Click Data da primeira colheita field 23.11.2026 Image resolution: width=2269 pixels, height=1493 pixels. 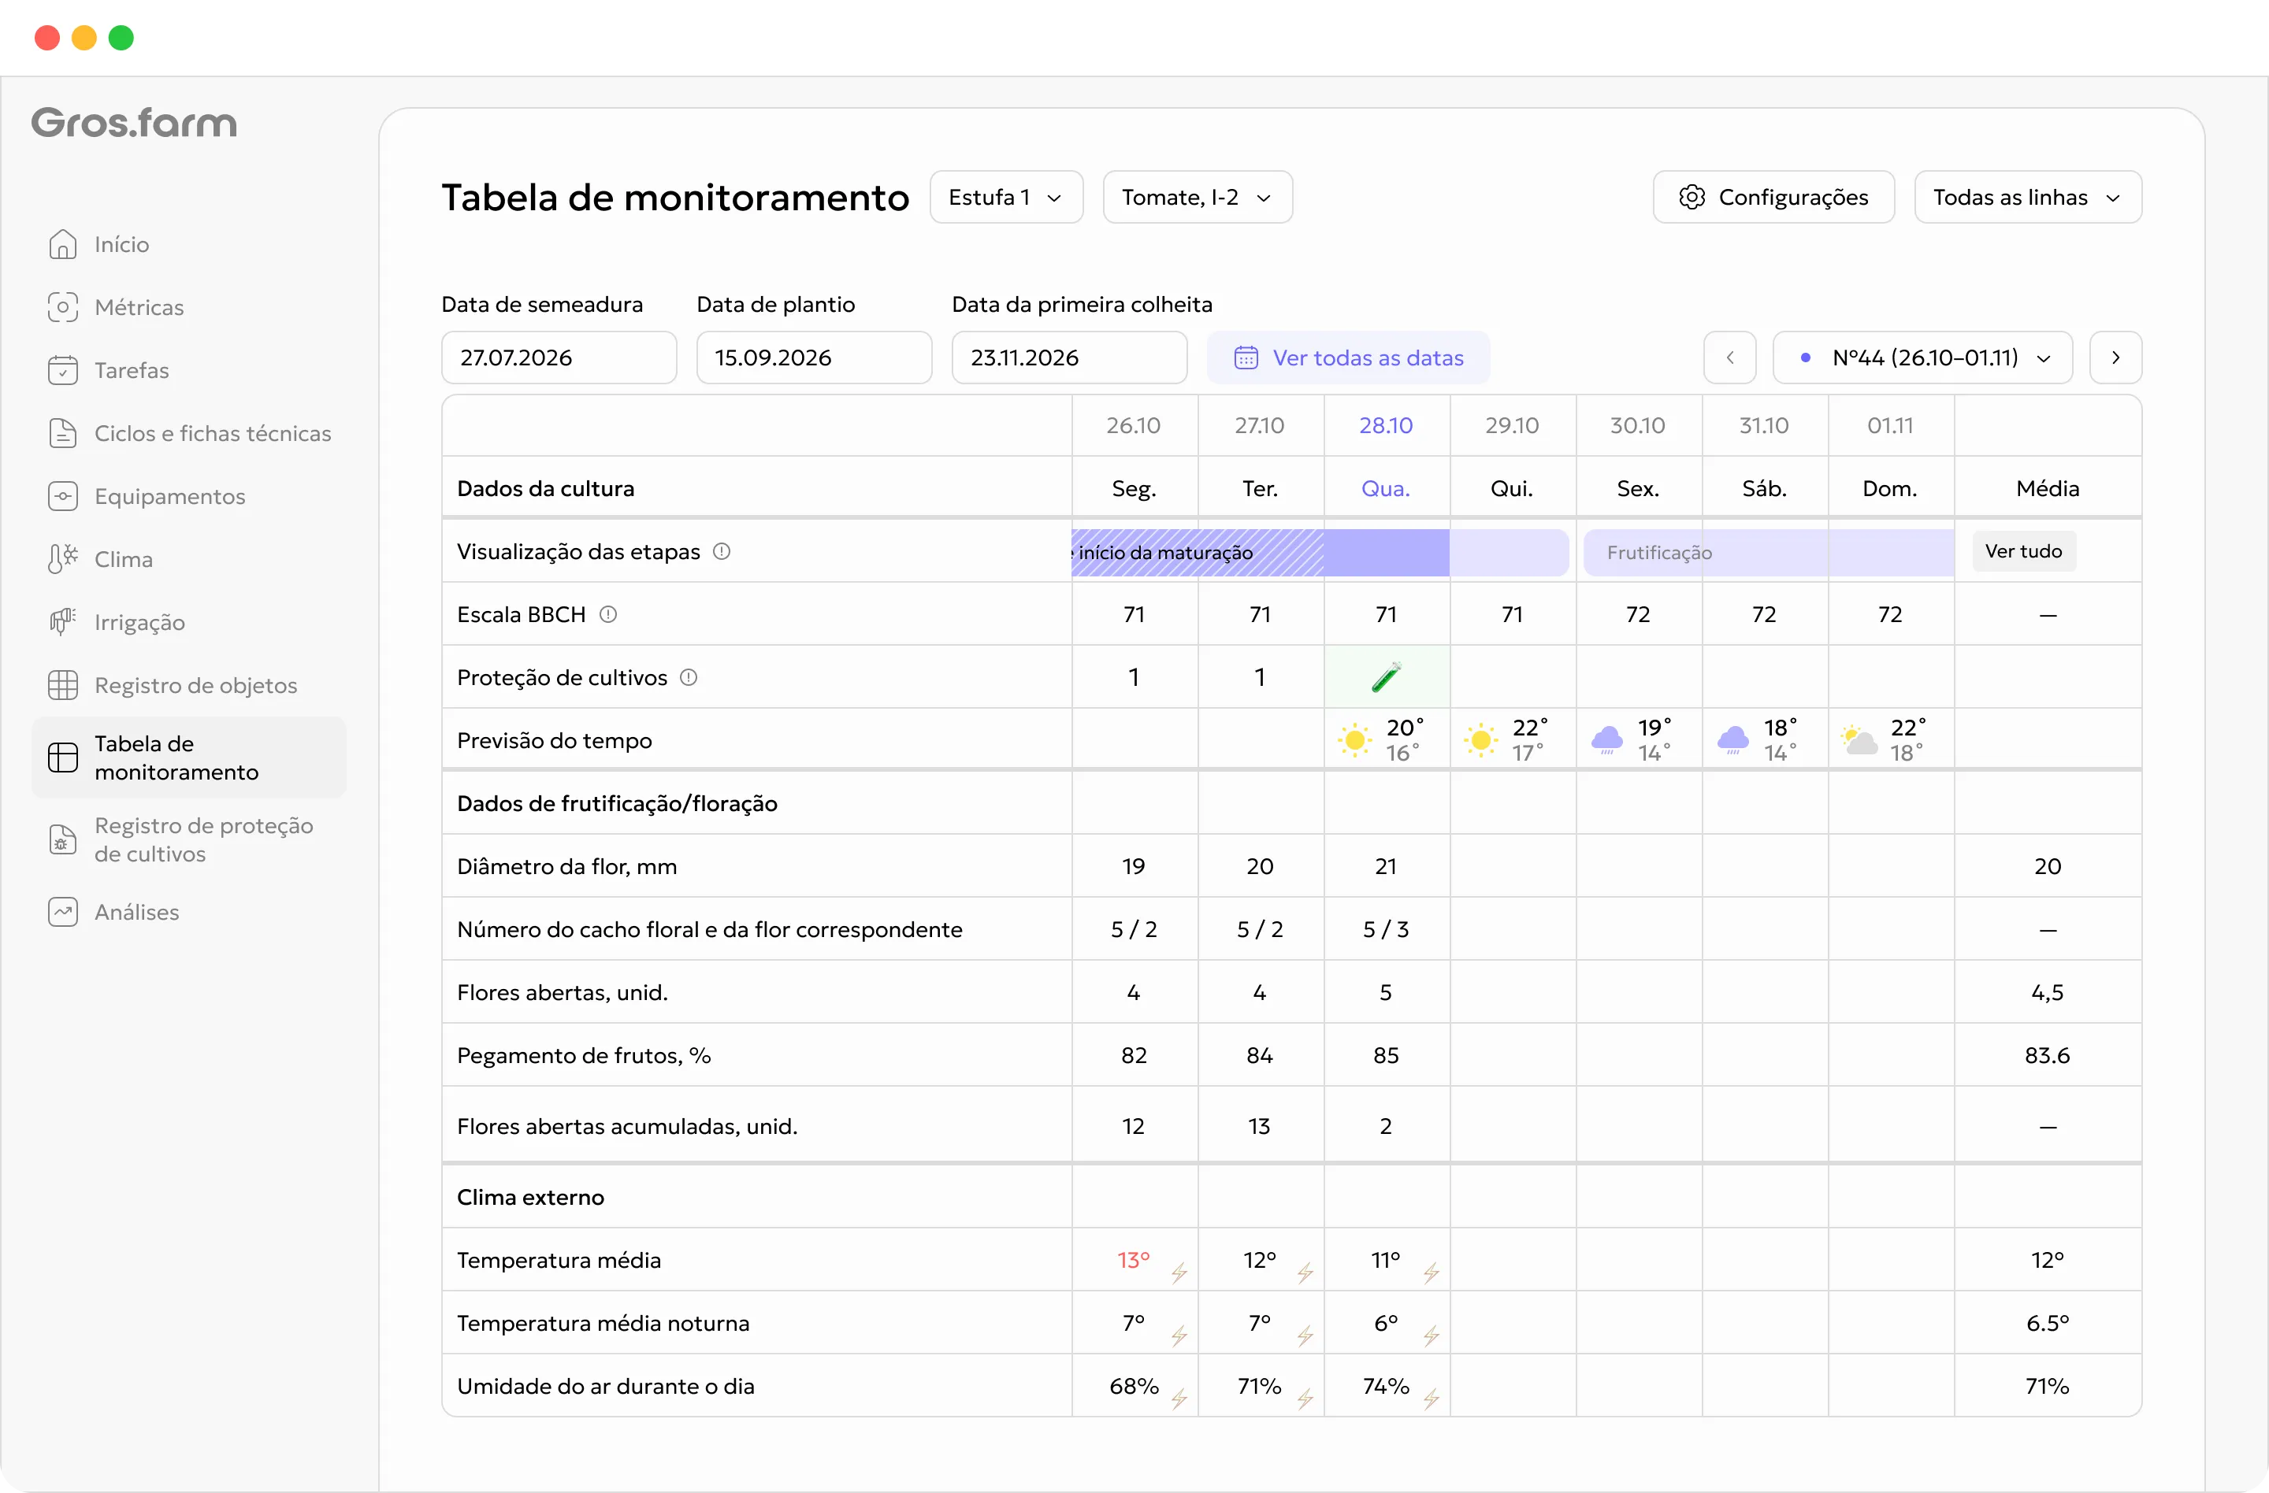tap(1069, 358)
